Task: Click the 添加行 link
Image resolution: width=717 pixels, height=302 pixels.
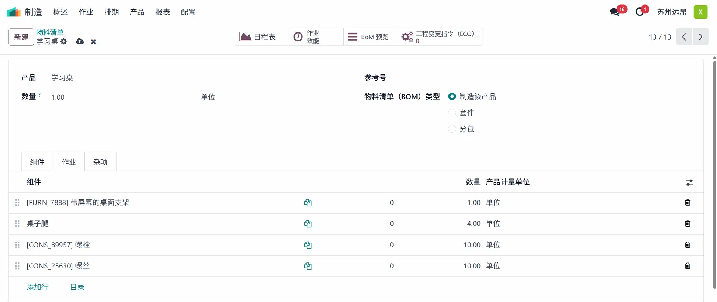Action: click(37, 287)
